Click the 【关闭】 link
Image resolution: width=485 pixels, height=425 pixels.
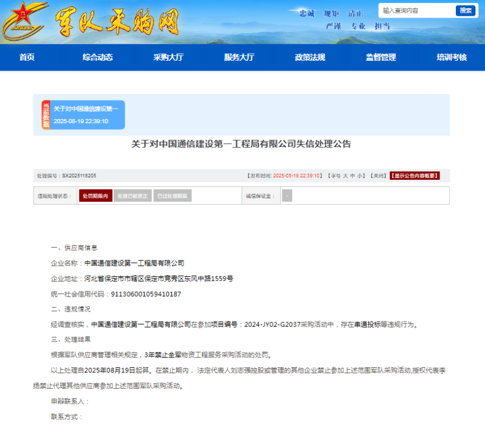tap(378, 176)
